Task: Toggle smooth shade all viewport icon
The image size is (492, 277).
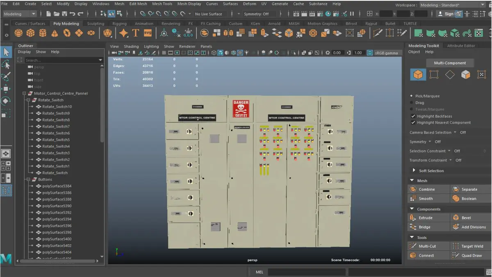Action: (221, 53)
